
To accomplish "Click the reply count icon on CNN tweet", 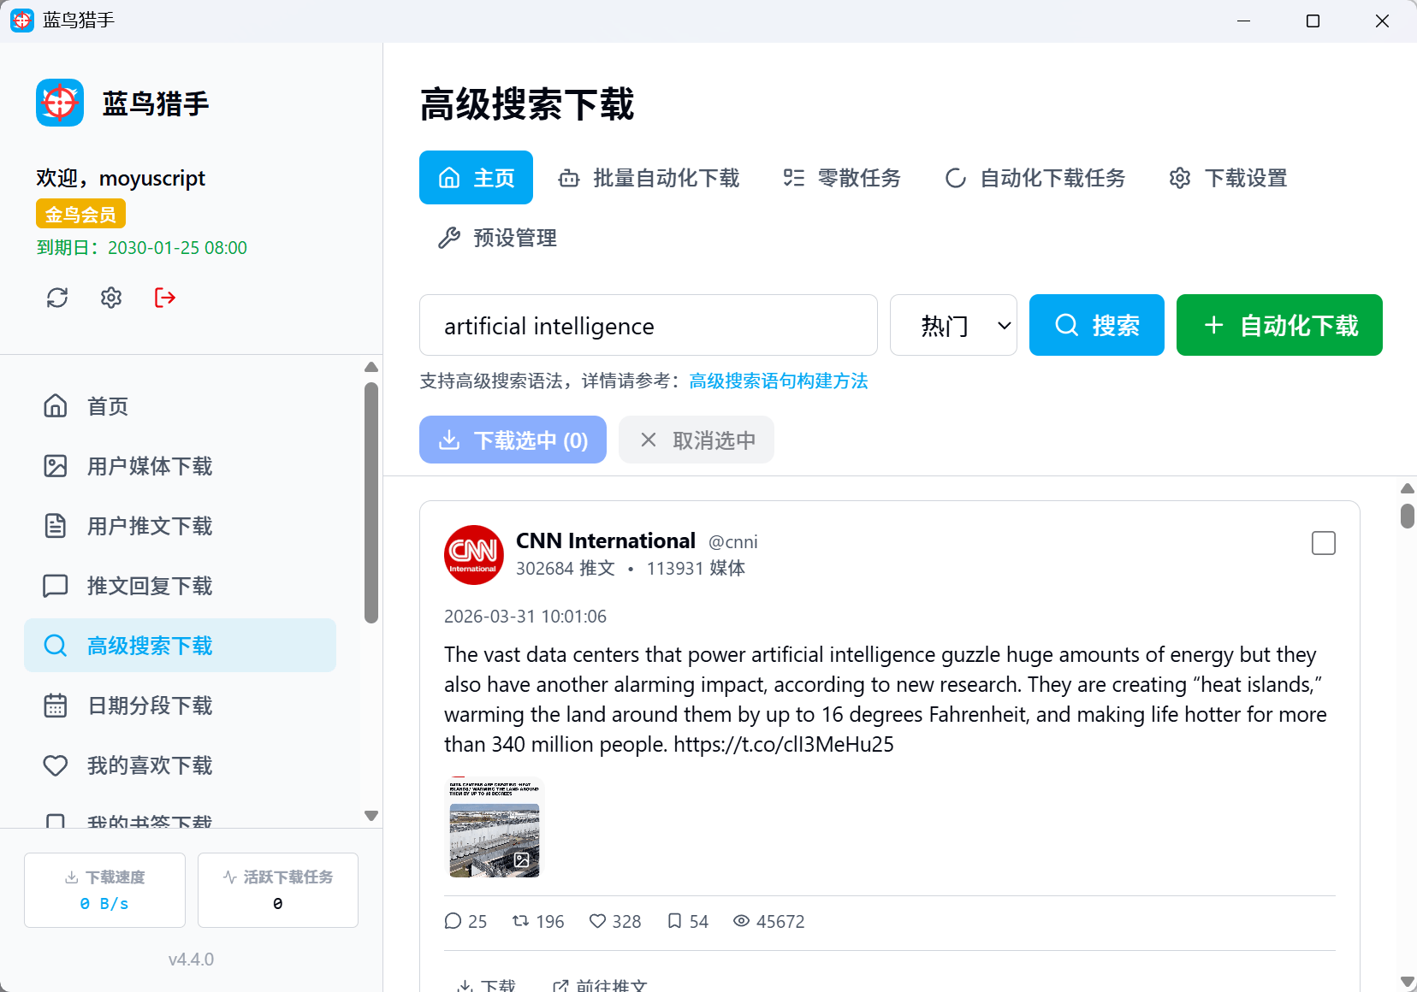I will coord(453,921).
